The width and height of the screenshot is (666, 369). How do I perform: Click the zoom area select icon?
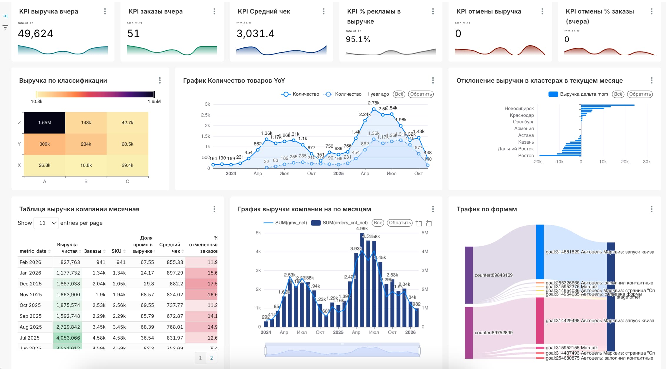tap(419, 223)
